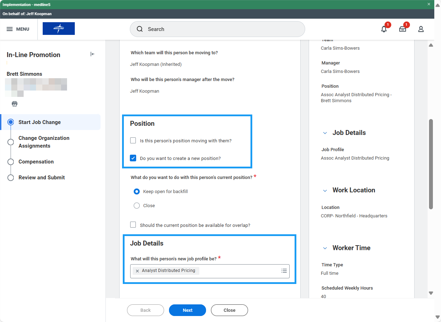Screen dimensions: 441x322
Task: Enable current position available for overlap
Action: point(133,225)
